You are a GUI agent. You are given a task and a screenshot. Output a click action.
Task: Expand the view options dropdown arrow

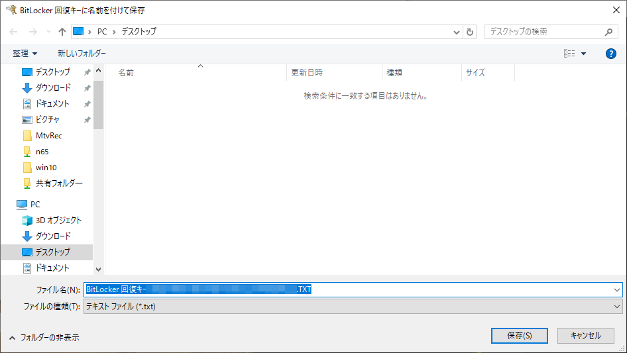tap(583, 54)
